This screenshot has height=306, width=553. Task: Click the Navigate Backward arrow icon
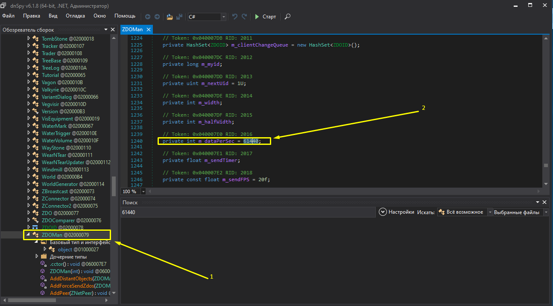pos(148,17)
